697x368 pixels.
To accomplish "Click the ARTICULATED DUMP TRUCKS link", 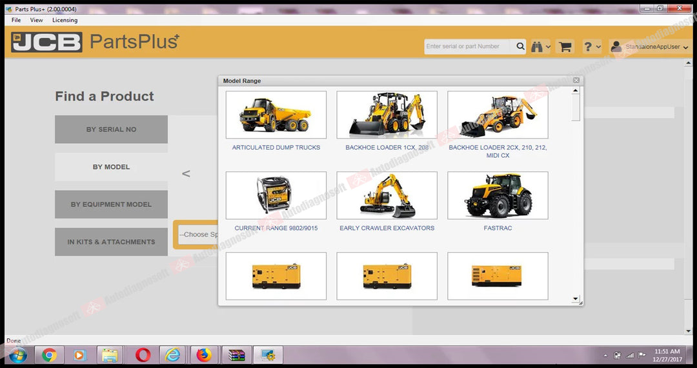I will (x=276, y=148).
